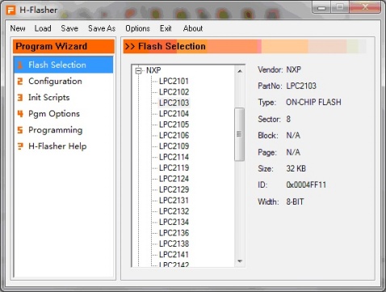Screen dimensions: 386x292
Task: Click Save in the menu bar
Action: (x=69, y=28)
